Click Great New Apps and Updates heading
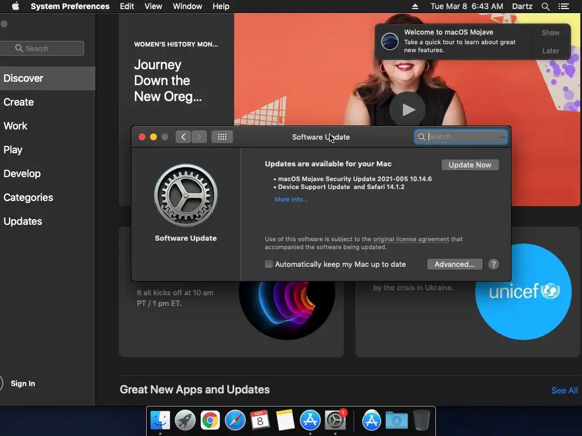Viewport: 582px width, 436px height. [194, 389]
